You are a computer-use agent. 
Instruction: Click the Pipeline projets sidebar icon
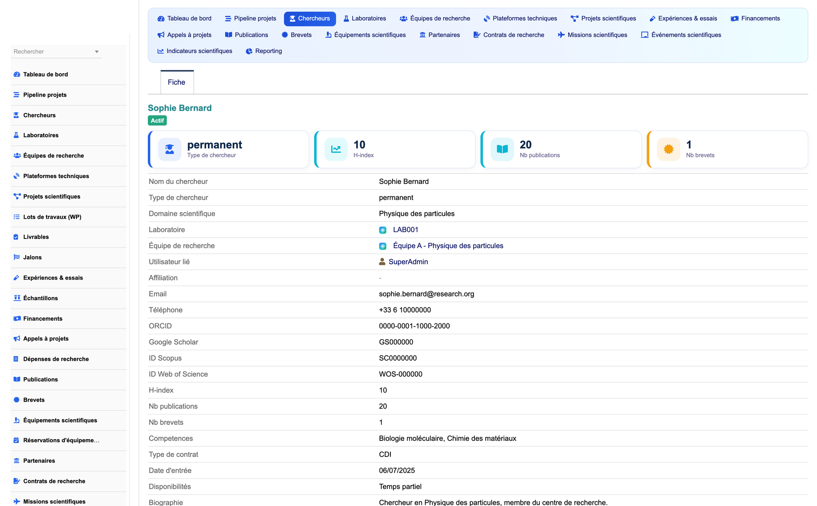(x=17, y=95)
